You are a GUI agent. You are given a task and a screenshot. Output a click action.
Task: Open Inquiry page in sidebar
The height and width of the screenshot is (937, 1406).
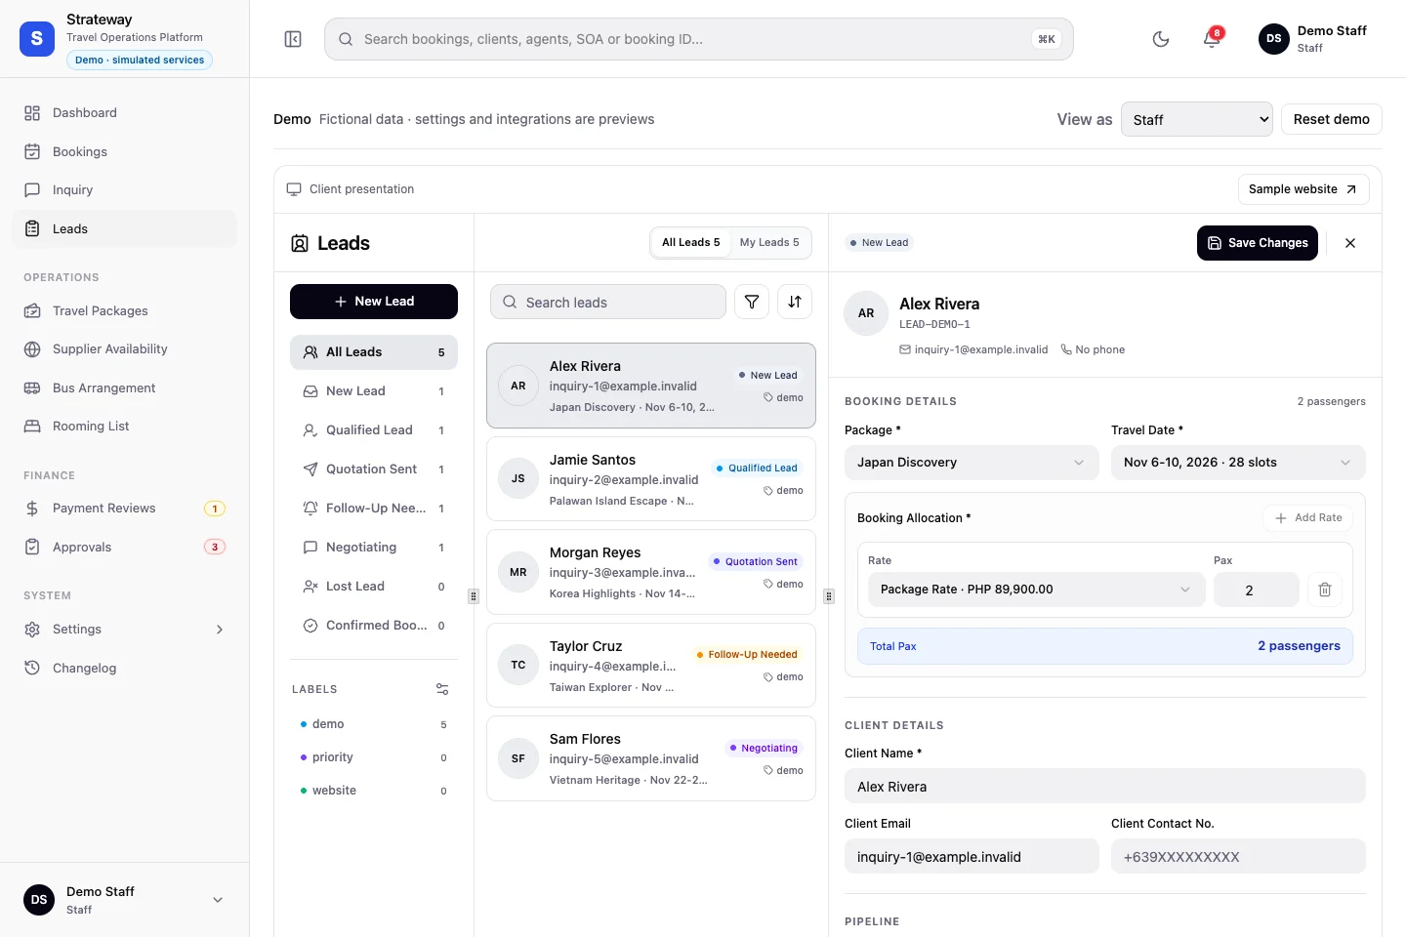pos(125,190)
